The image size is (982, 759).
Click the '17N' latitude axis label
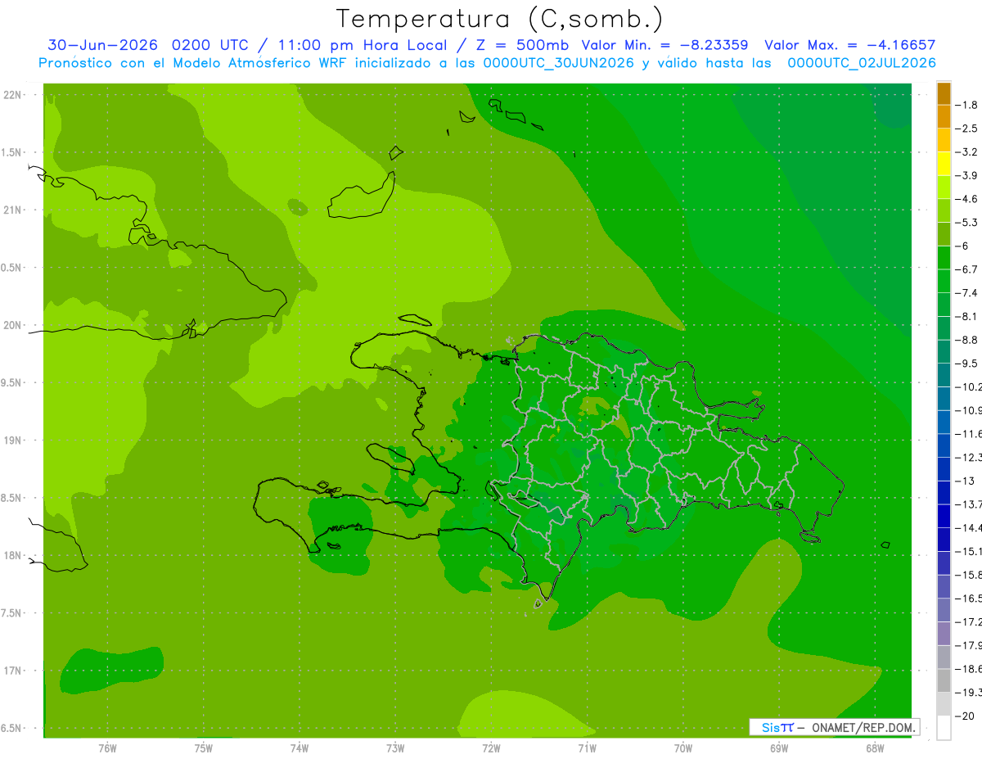tap(14, 671)
